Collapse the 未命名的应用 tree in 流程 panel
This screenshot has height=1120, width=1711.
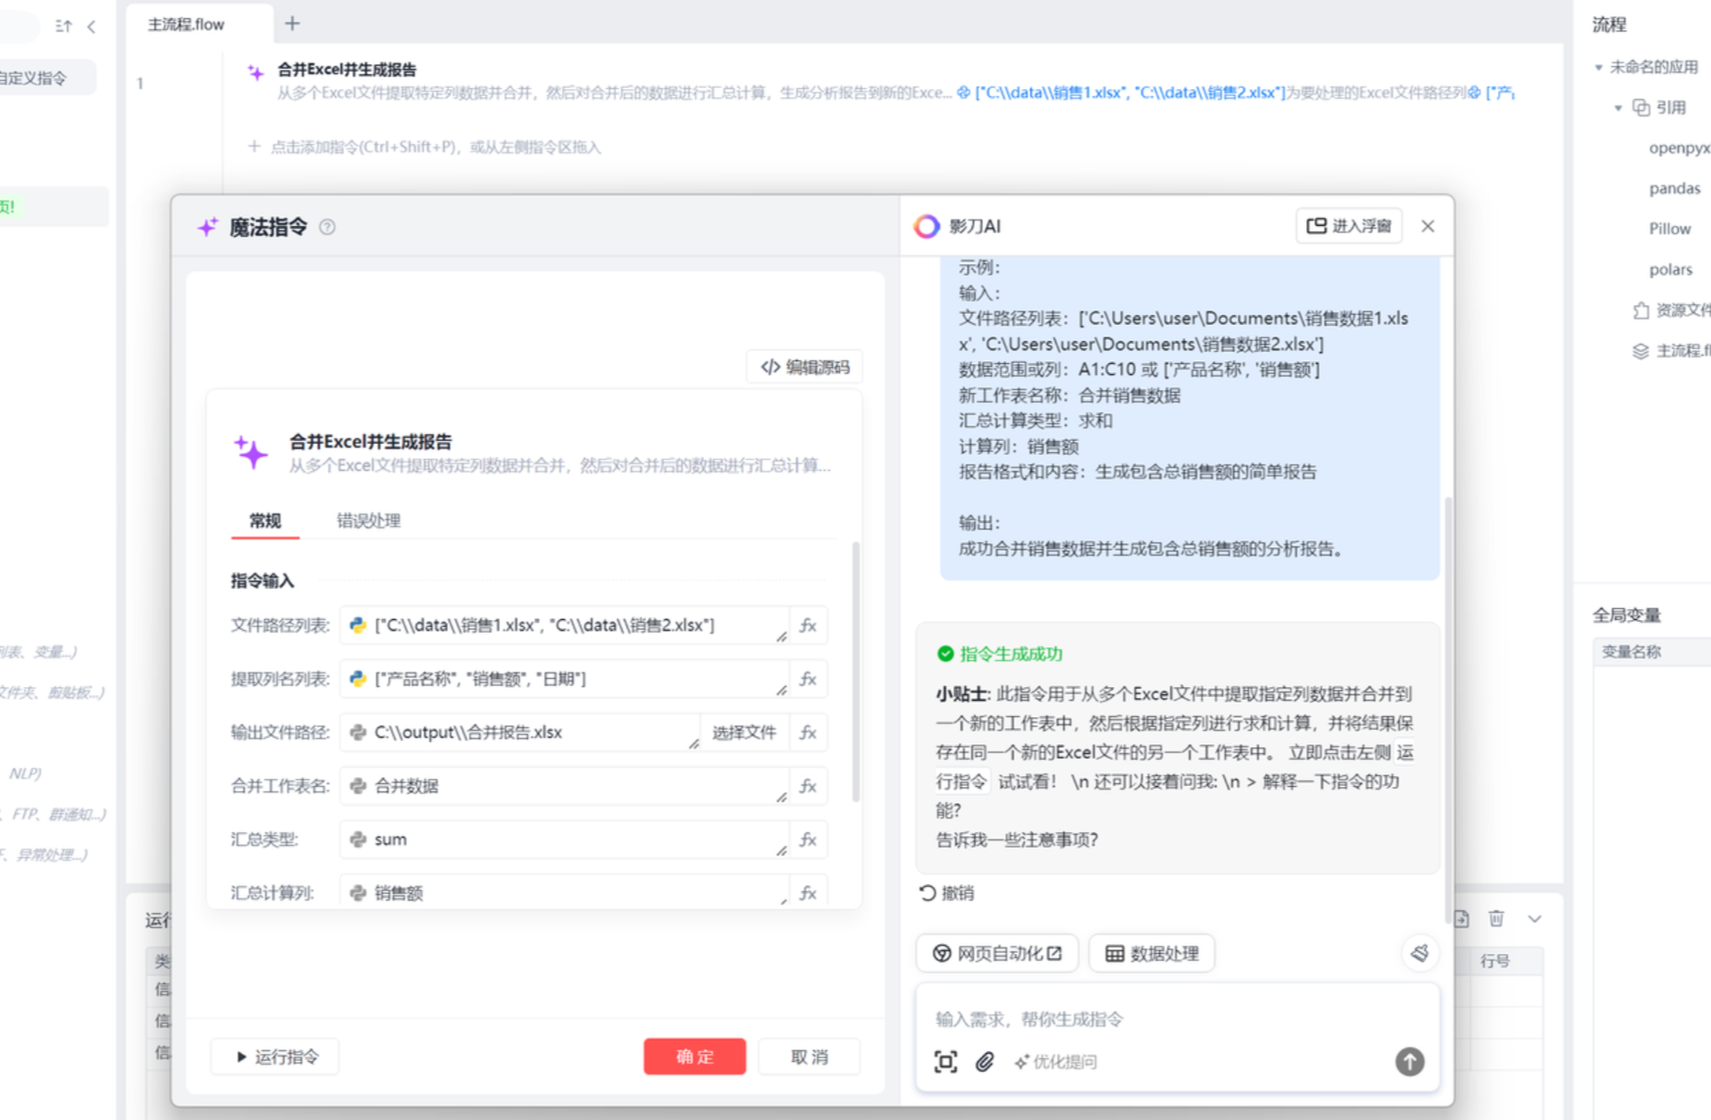point(1599,66)
